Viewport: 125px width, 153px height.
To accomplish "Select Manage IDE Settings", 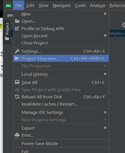I will coord(61,112).
